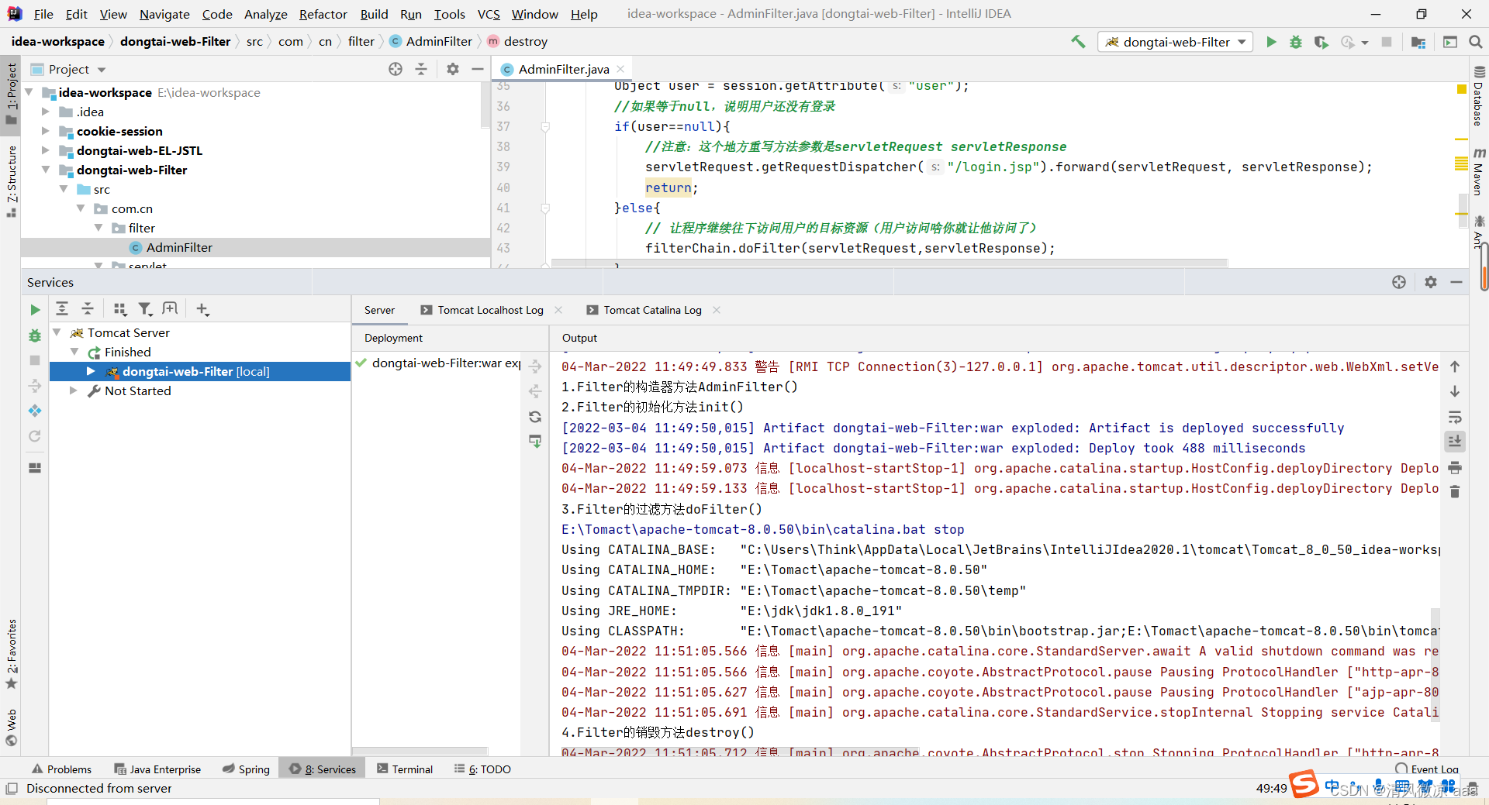The width and height of the screenshot is (1489, 805).
Task: Open the Terminal tool window
Action: coord(405,769)
